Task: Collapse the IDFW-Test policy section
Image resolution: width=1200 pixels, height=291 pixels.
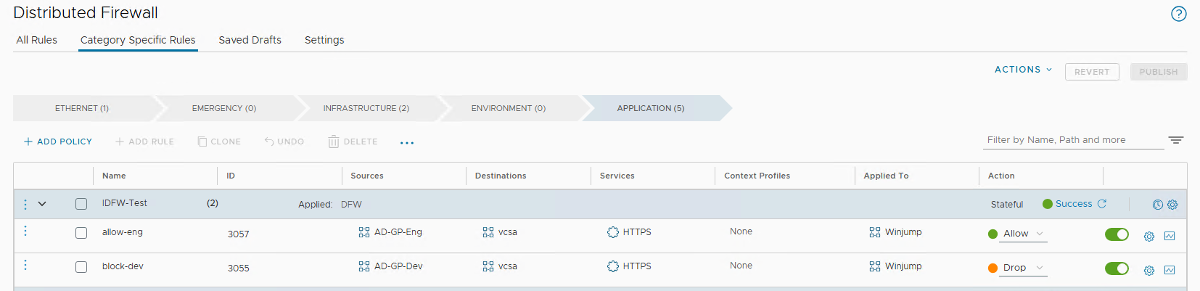Action: (x=42, y=204)
